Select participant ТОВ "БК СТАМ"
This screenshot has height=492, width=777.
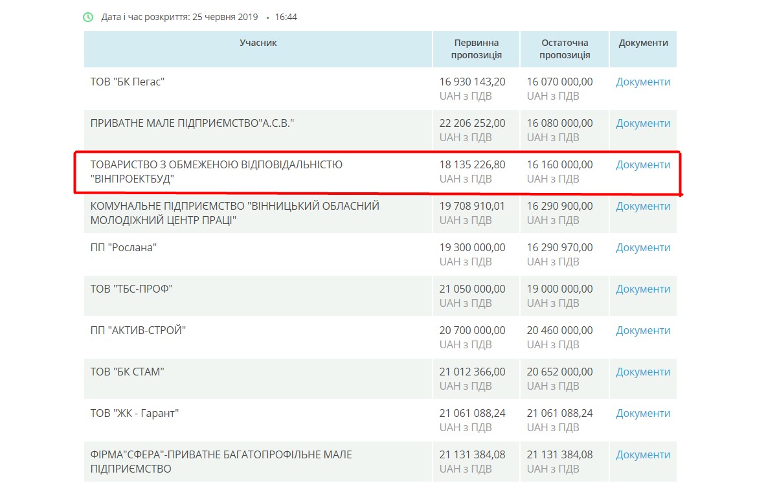pyautogui.click(x=128, y=372)
